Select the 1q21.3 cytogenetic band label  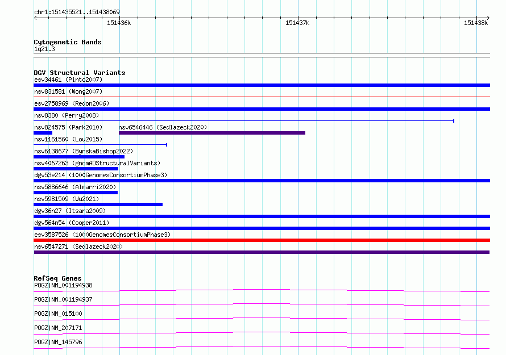tap(44, 49)
